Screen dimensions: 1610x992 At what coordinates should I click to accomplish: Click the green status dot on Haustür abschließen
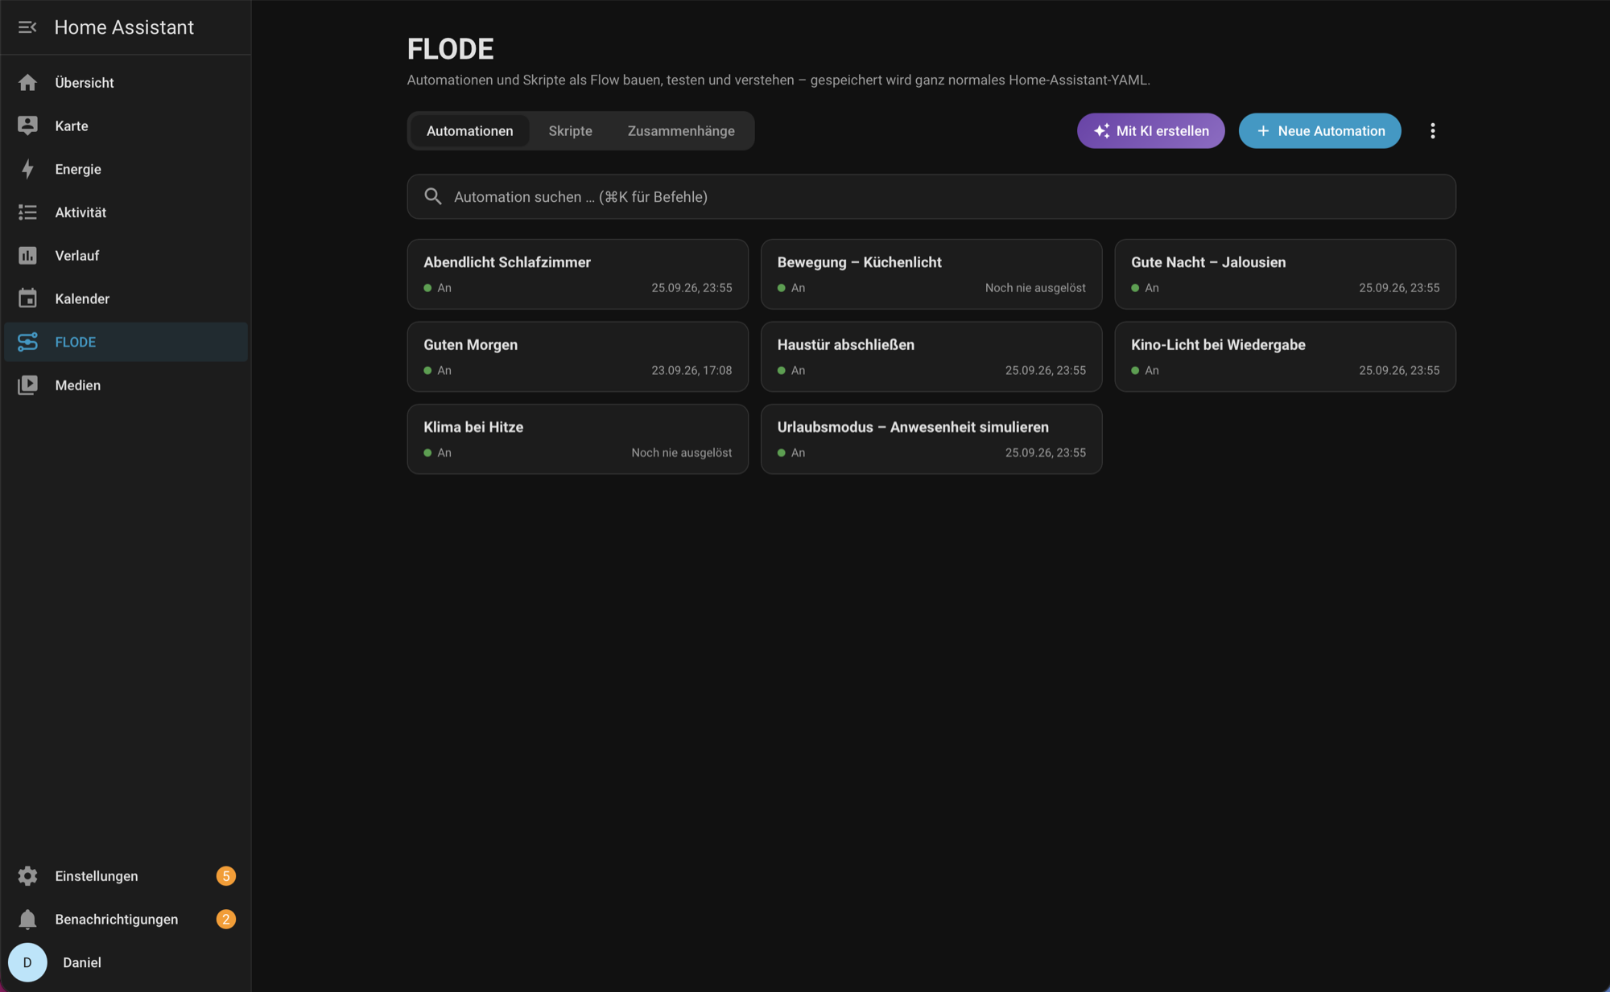click(x=782, y=370)
